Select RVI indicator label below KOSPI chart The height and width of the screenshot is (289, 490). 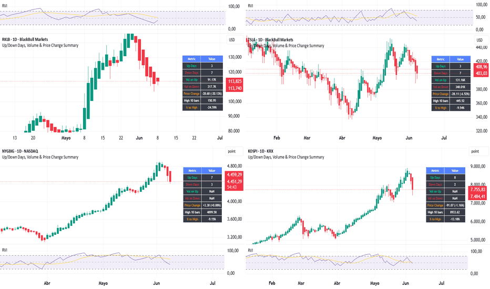[251, 250]
